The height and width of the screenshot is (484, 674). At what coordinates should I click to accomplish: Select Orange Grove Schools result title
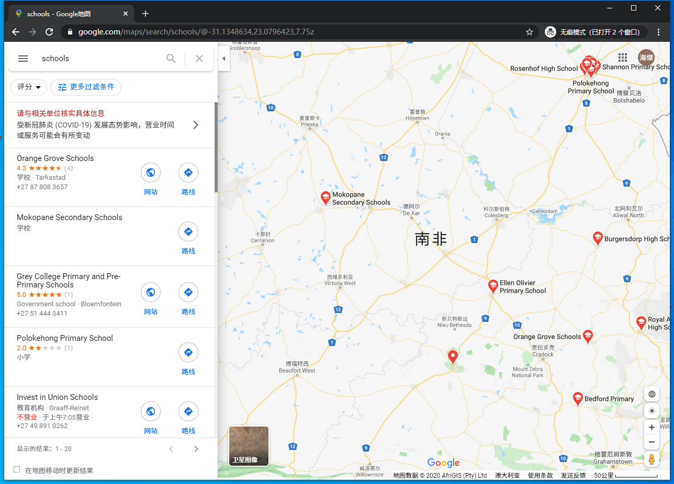pos(55,158)
